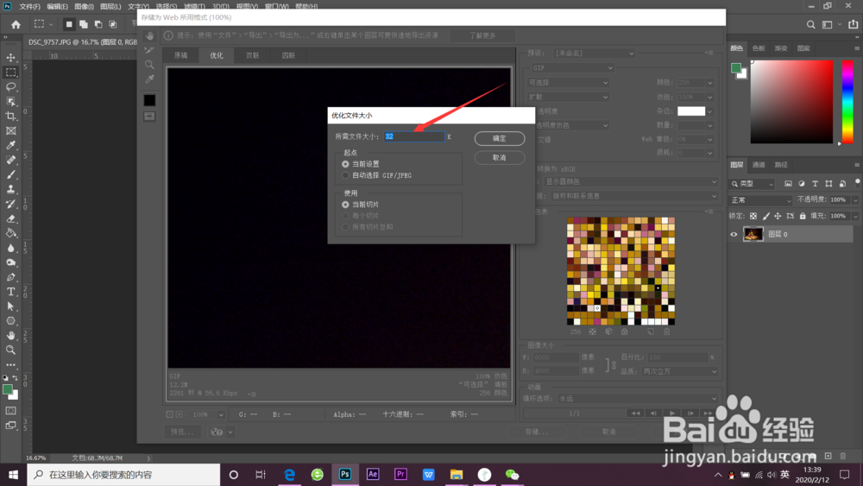Viewport: 863px width, 486px height.
Task: Click the Home icon in options bar
Action: click(16, 24)
